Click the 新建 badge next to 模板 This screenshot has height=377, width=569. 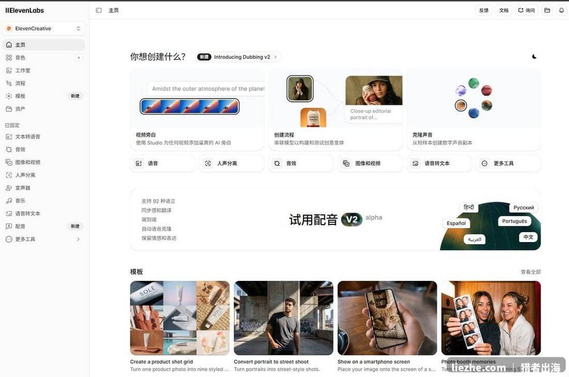(75, 96)
